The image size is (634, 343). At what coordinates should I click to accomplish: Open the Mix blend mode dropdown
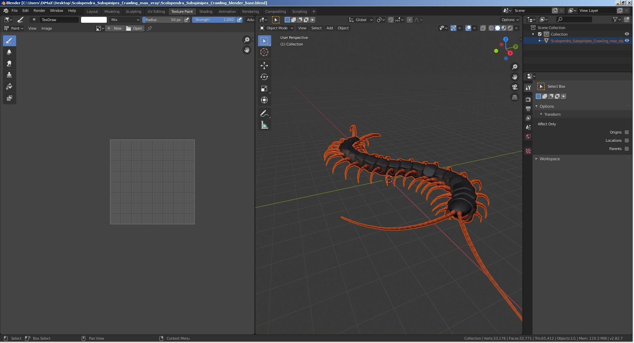tap(125, 20)
